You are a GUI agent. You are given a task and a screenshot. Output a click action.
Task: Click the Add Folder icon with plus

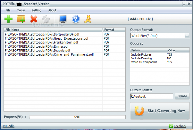21,19
